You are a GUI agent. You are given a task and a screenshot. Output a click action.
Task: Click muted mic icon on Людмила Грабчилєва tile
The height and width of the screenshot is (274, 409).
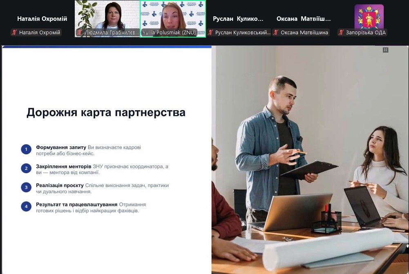[80, 32]
